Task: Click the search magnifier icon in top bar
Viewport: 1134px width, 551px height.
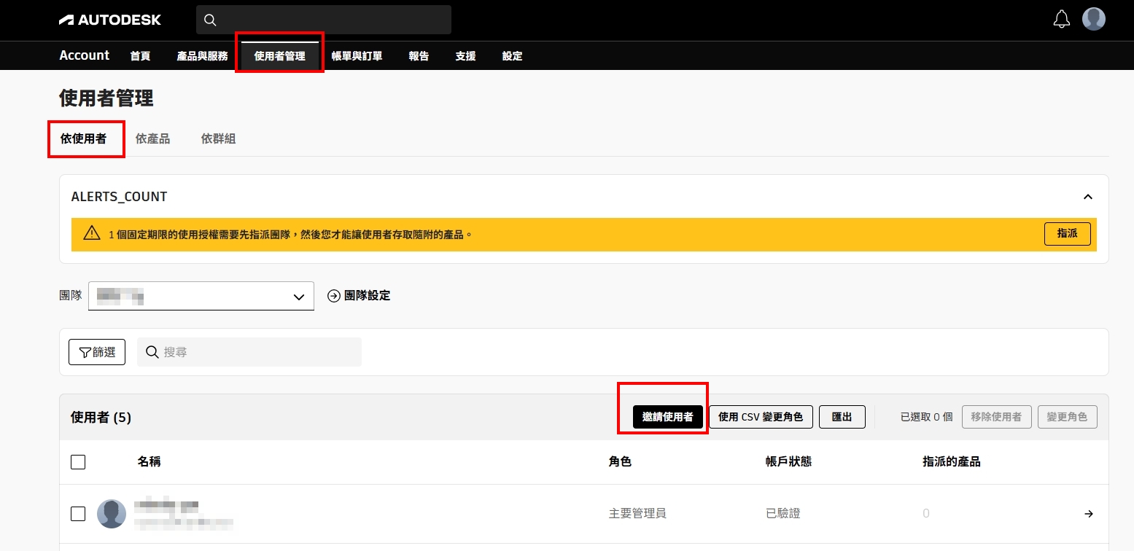Action: click(210, 20)
